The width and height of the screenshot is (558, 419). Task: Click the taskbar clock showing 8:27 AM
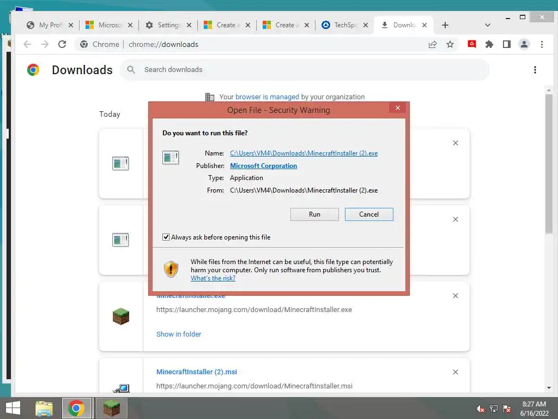coord(534,408)
